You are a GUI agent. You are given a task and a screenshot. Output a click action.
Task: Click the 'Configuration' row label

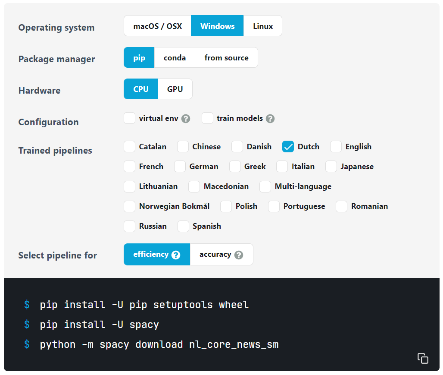pos(48,122)
